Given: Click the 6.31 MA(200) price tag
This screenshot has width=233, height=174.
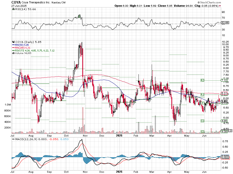Looking at the screenshot, I should tap(224, 93).
